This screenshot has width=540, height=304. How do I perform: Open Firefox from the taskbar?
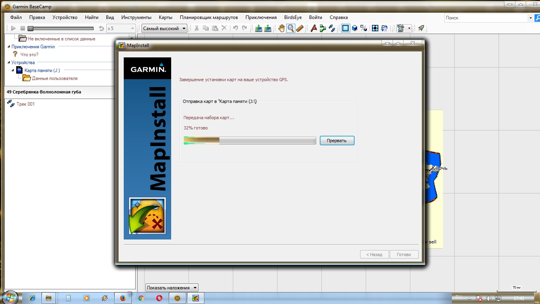point(123,298)
